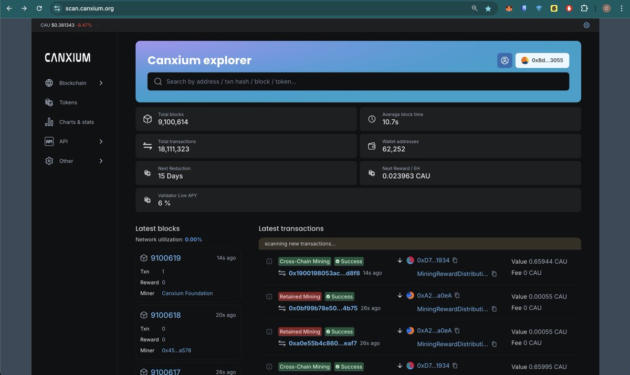Click the Wallet addresses wallet icon

click(x=372, y=146)
